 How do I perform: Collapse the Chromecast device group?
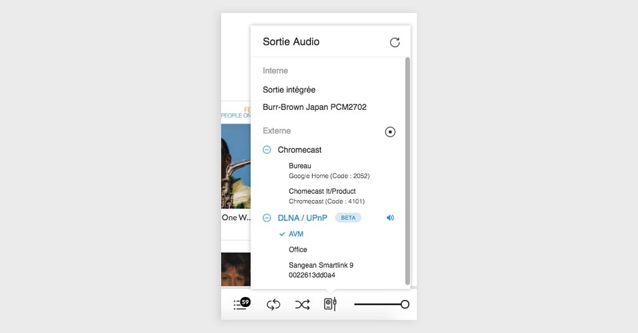click(267, 150)
